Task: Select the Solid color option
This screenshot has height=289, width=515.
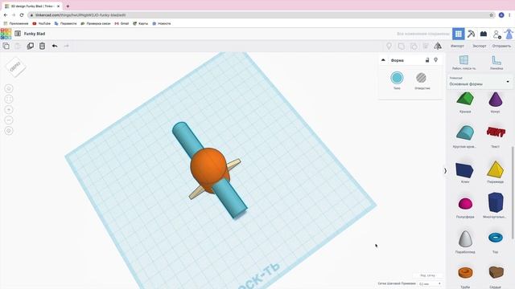Action: 397,78
